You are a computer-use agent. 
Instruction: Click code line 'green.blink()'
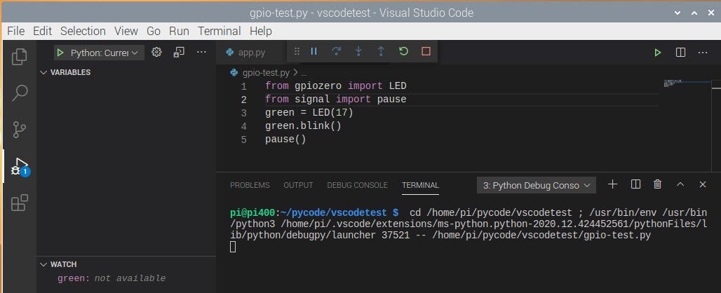pyautogui.click(x=303, y=126)
